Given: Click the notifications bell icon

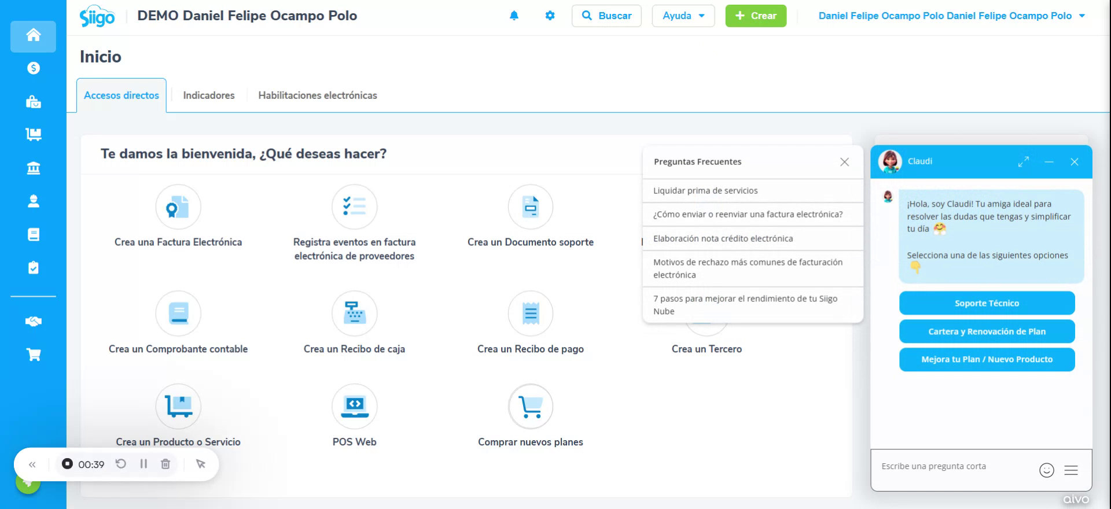Looking at the screenshot, I should 514,16.
